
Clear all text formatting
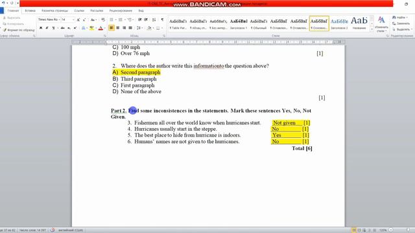[x=103, y=20]
